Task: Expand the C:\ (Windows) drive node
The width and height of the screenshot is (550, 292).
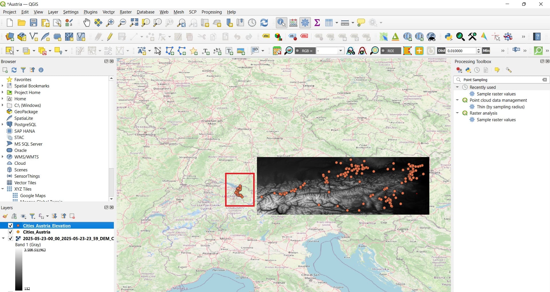Action: click(3, 105)
